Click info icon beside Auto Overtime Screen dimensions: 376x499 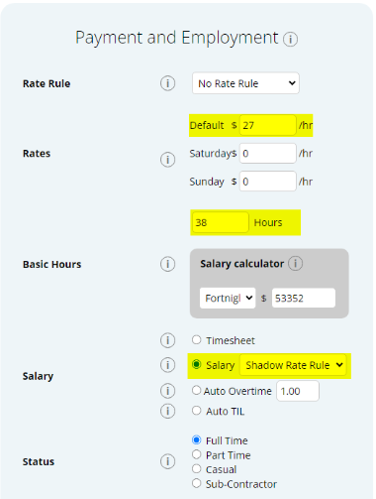point(167,391)
